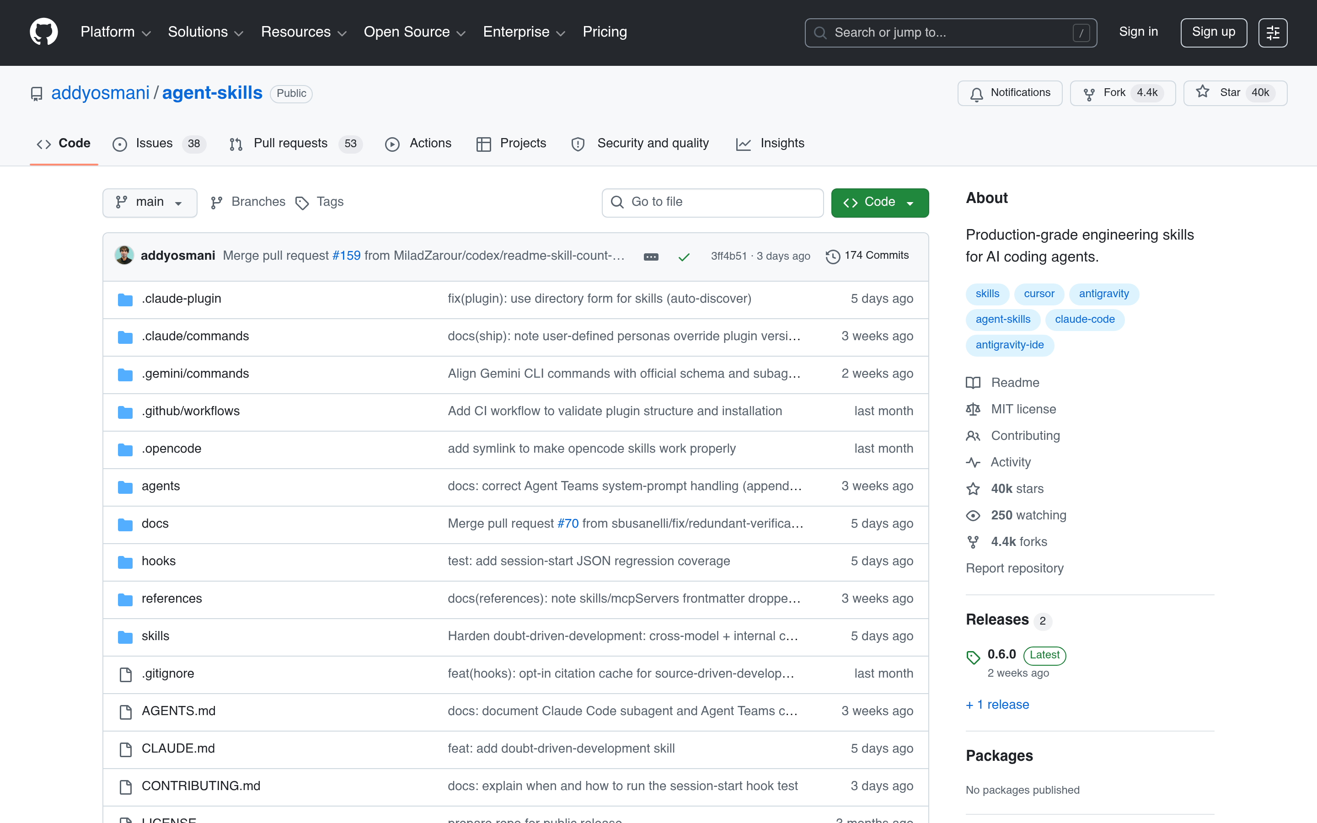This screenshot has width=1317, height=823.
Task: Switch to the Actions tab
Action: point(418,144)
